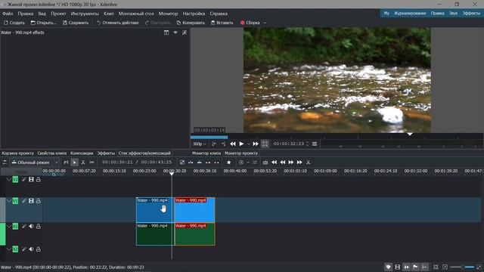
Task: Set zone out point in monitor
Action: [223, 144]
